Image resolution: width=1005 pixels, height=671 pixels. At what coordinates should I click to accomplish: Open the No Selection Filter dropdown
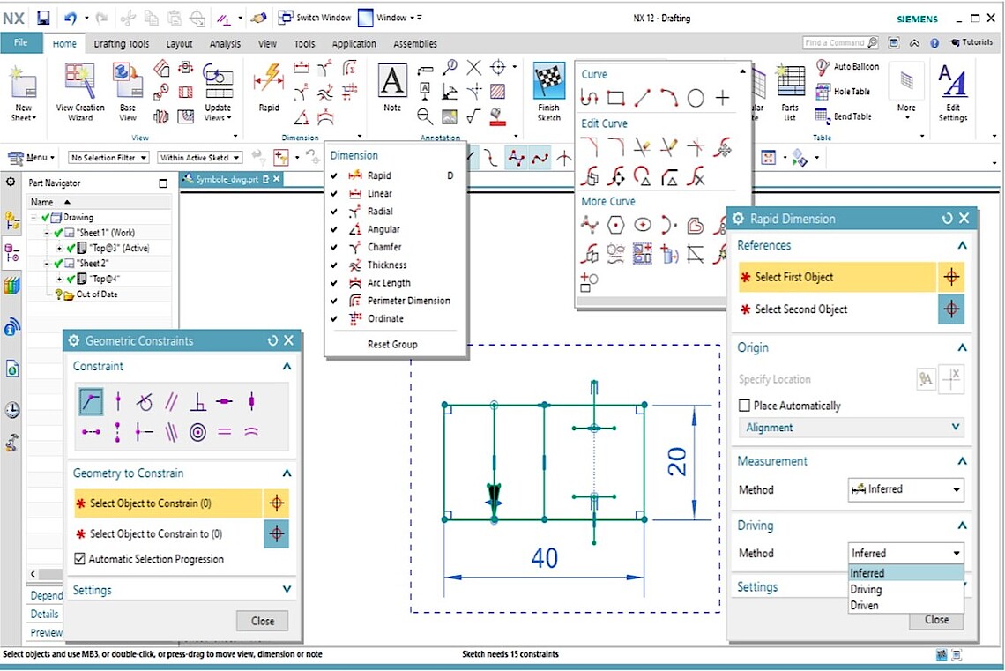tap(108, 158)
